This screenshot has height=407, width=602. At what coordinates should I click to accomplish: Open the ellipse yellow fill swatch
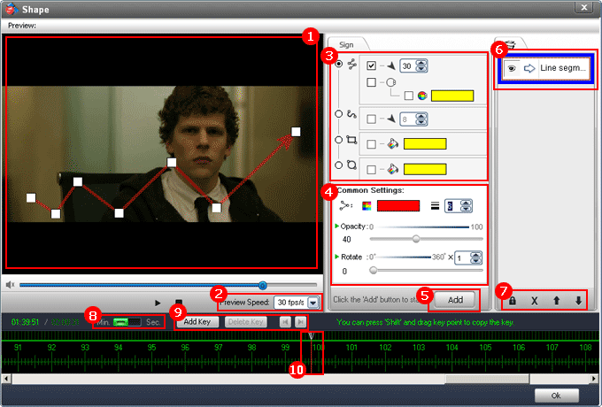(x=425, y=169)
